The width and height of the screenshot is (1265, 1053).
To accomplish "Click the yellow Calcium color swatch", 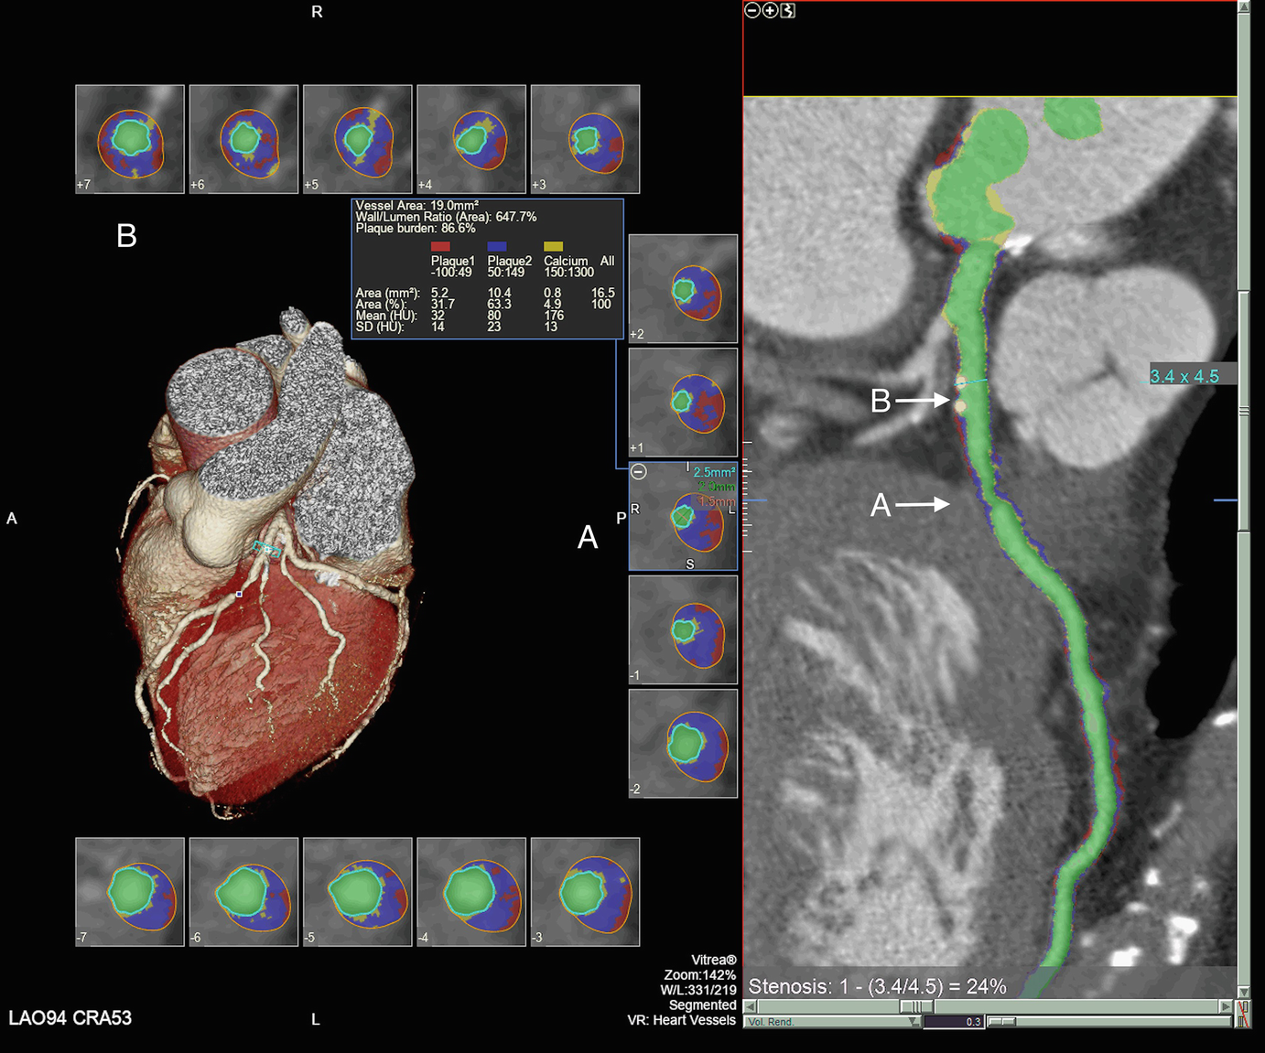I will [x=553, y=246].
